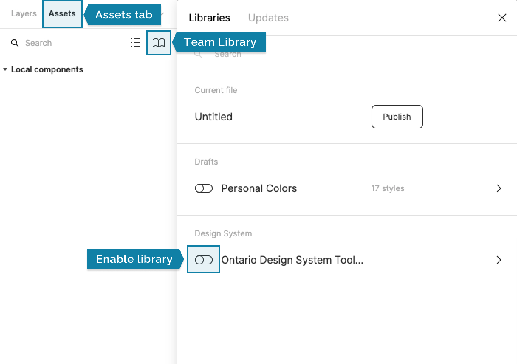
Task: Click the Current file section heading
Action: pyautogui.click(x=216, y=90)
